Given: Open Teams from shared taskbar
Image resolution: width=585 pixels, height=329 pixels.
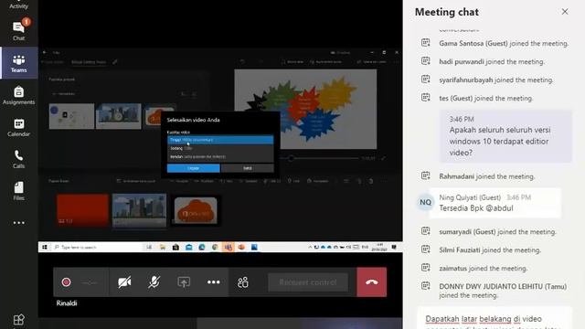Looking at the screenshot, I should pos(228,247).
